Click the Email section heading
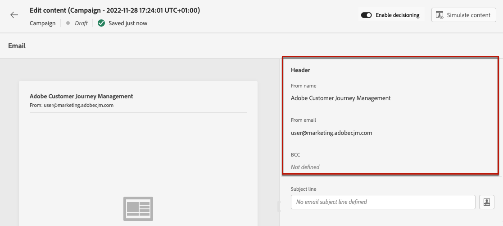503x226 pixels. [x=17, y=46]
